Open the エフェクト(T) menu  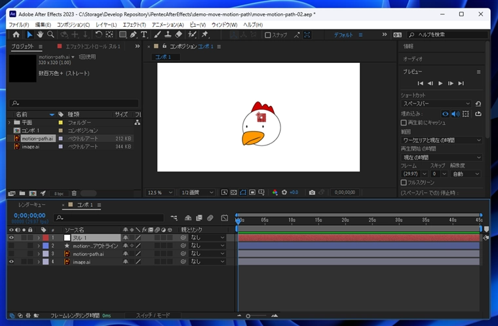134,24
